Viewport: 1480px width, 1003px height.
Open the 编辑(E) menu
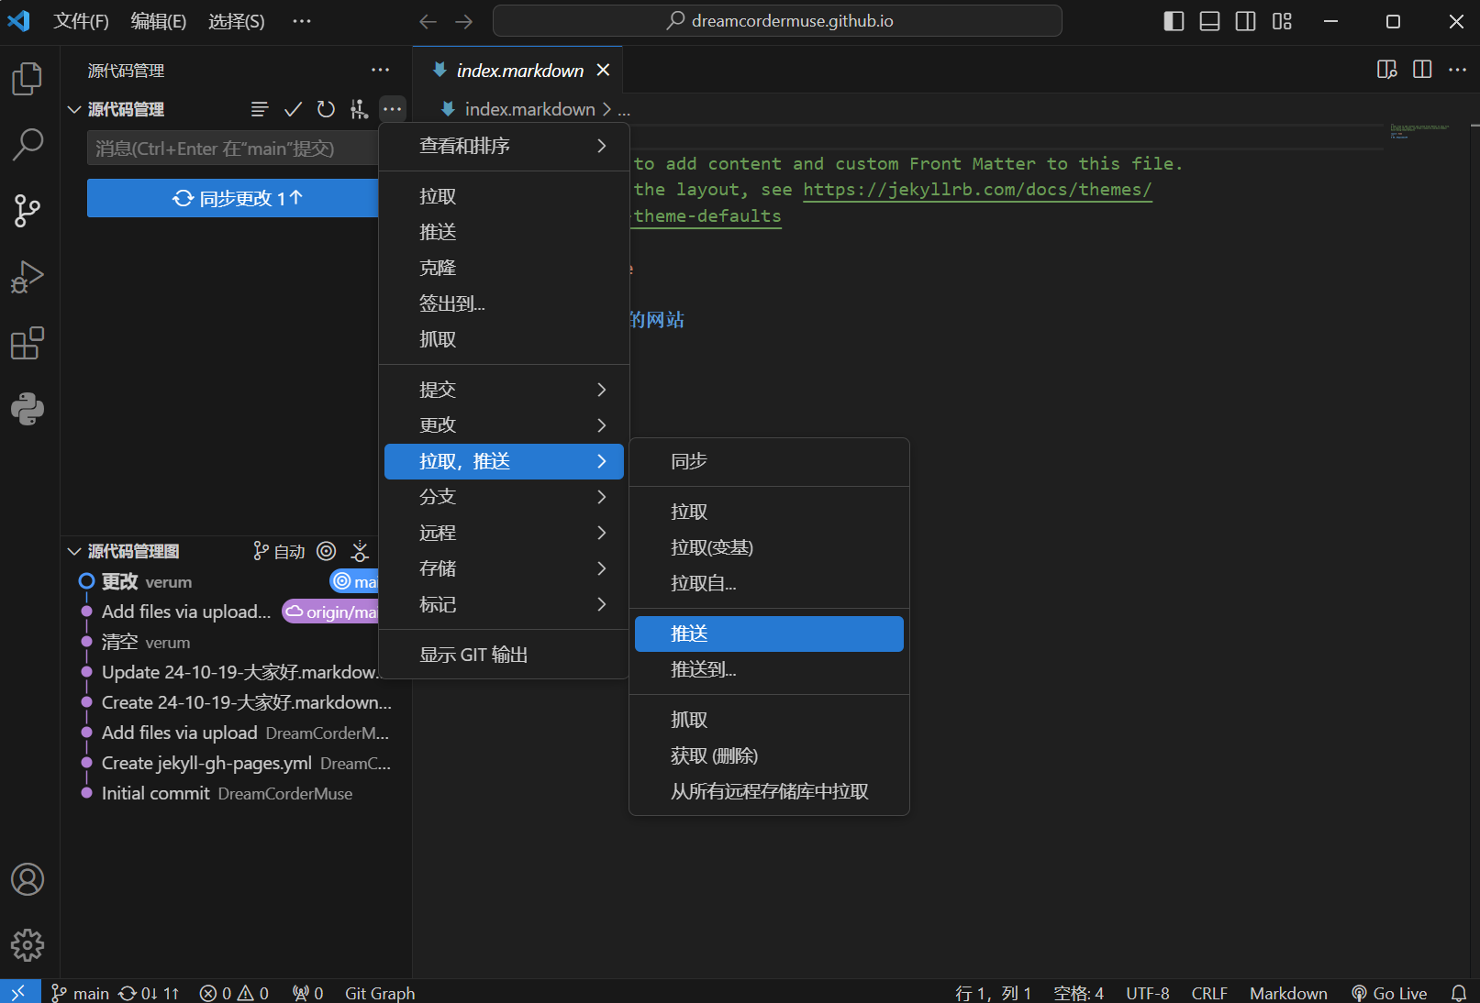[158, 21]
